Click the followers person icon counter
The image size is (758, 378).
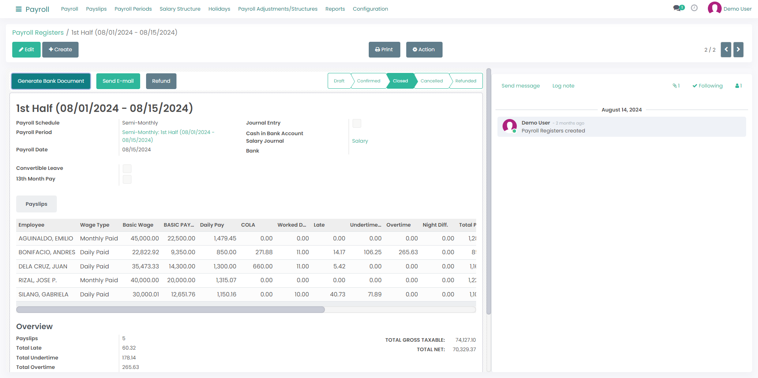[739, 86]
